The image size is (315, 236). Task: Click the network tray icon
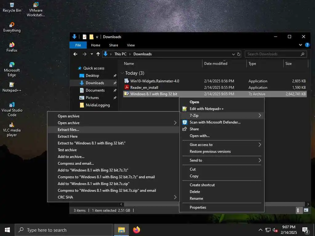268,230
